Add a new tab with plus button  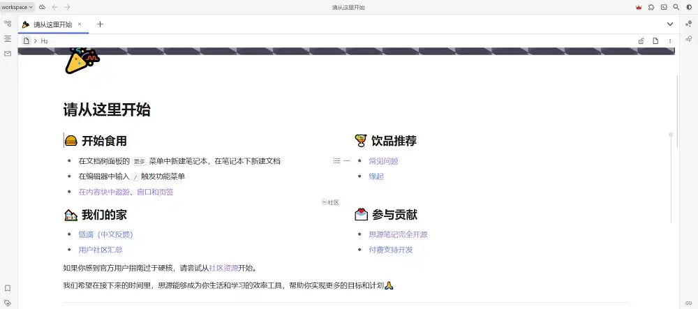pos(100,24)
